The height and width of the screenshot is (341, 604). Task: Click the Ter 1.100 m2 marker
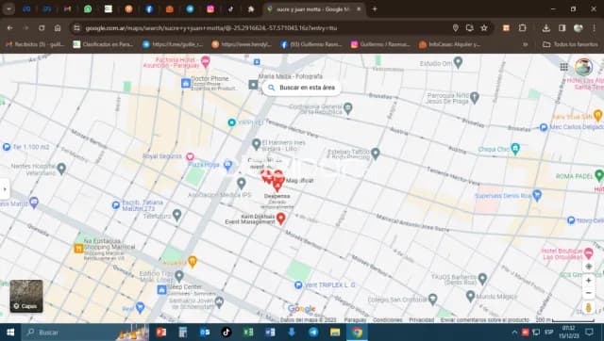7,147
